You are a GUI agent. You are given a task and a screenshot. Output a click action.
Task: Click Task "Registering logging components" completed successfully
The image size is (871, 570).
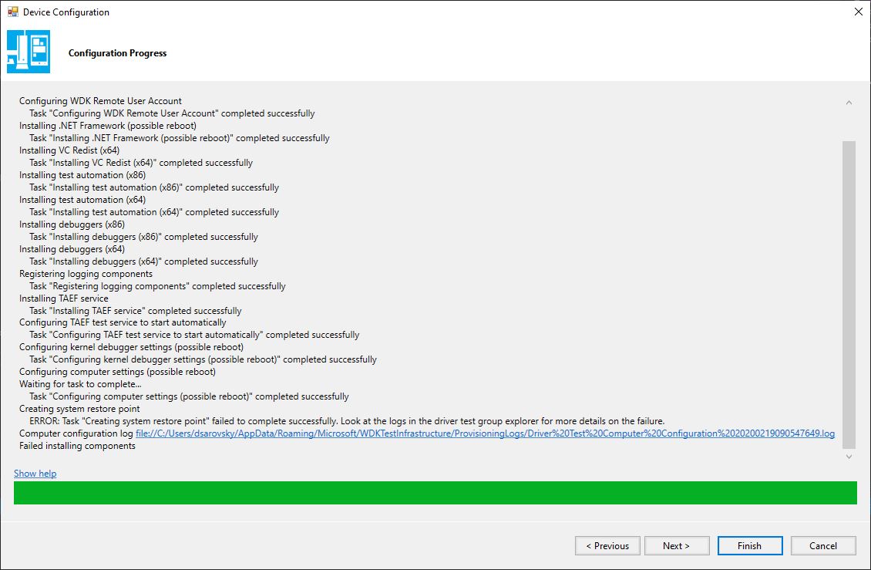coord(158,286)
